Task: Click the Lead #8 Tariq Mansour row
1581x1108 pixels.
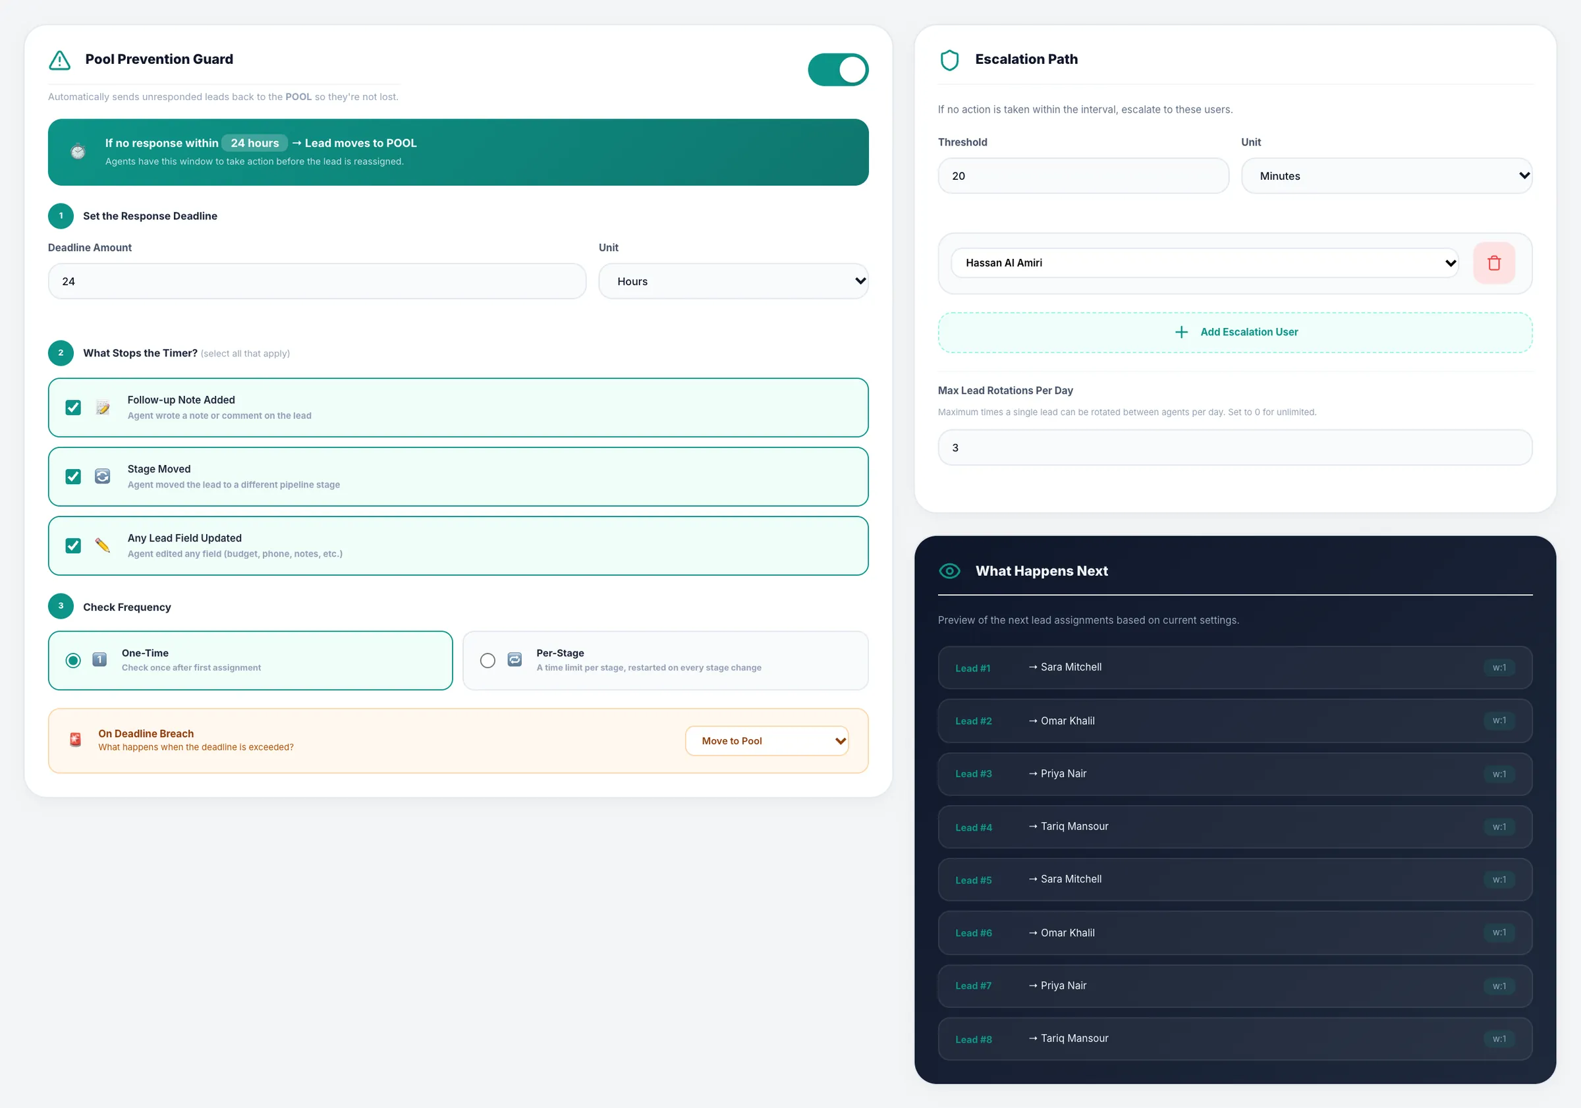Action: point(1234,1039)
